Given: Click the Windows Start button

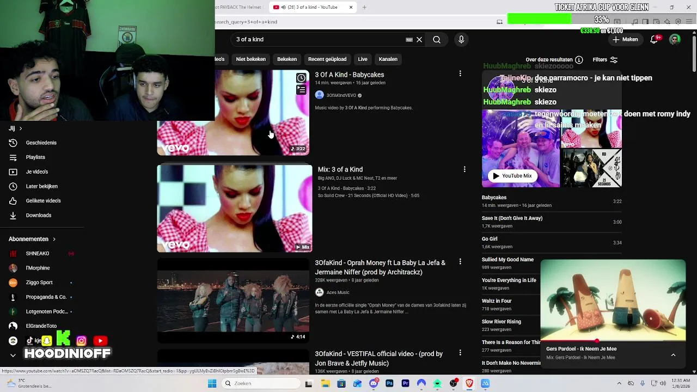Looking at the screenshot, I should [x=212, y=383].
